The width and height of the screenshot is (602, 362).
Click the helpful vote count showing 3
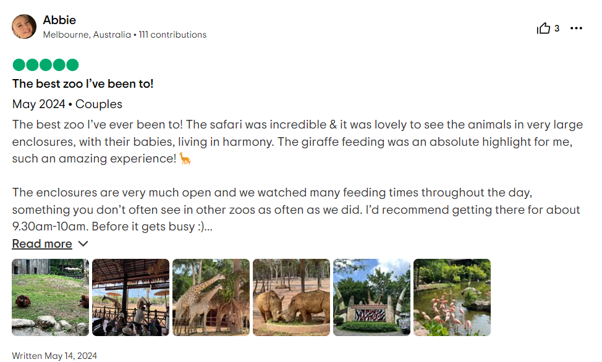[x=557, y=28]
